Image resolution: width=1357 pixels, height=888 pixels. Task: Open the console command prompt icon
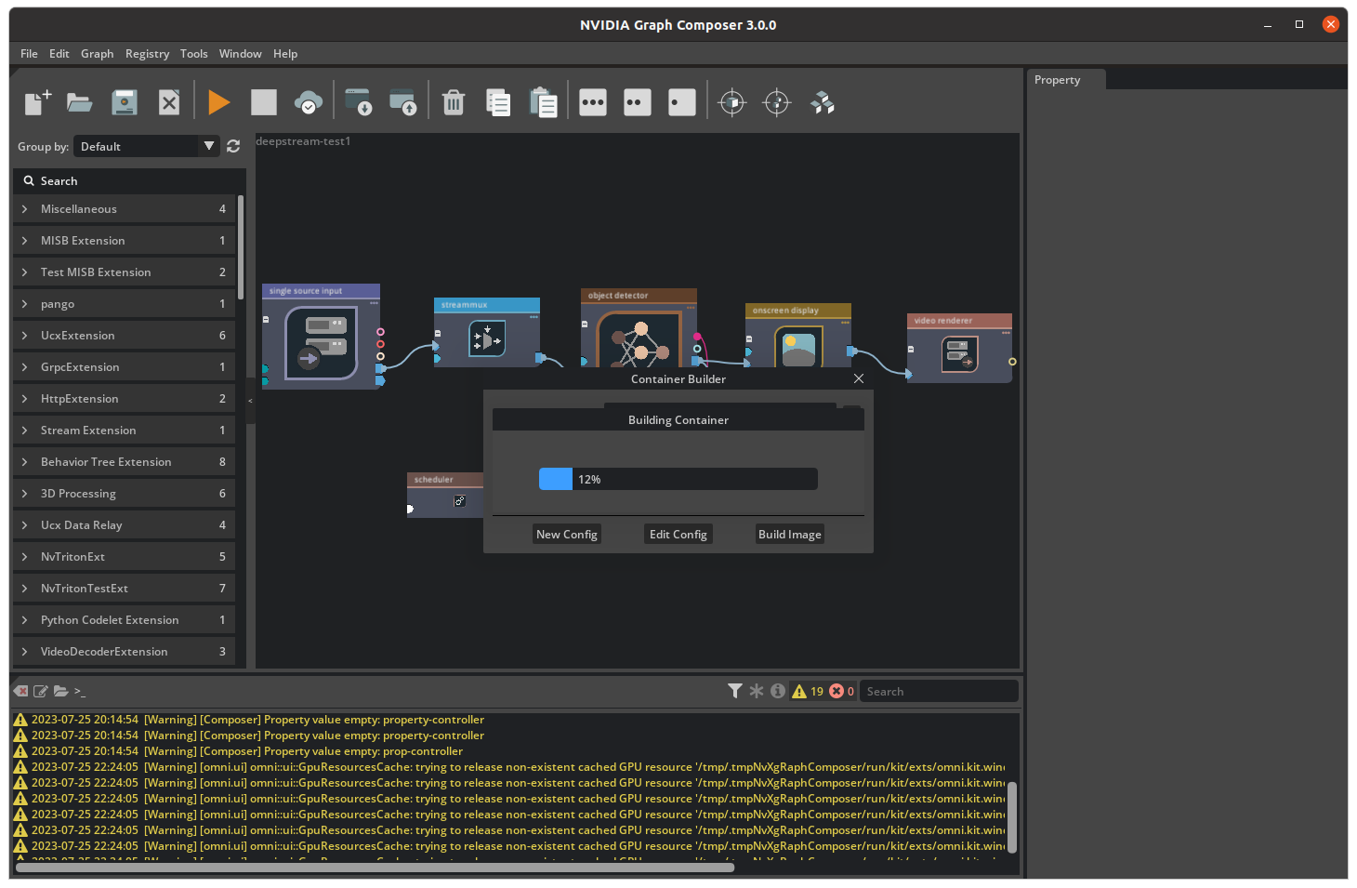[x=80, y=691]
